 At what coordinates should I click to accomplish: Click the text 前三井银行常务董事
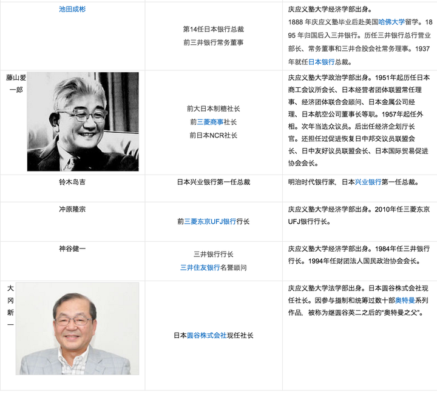(214, 42)
